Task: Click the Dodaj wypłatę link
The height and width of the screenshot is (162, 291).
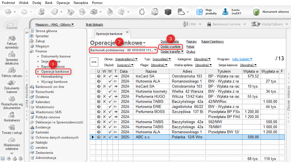Action: [170, 46]
